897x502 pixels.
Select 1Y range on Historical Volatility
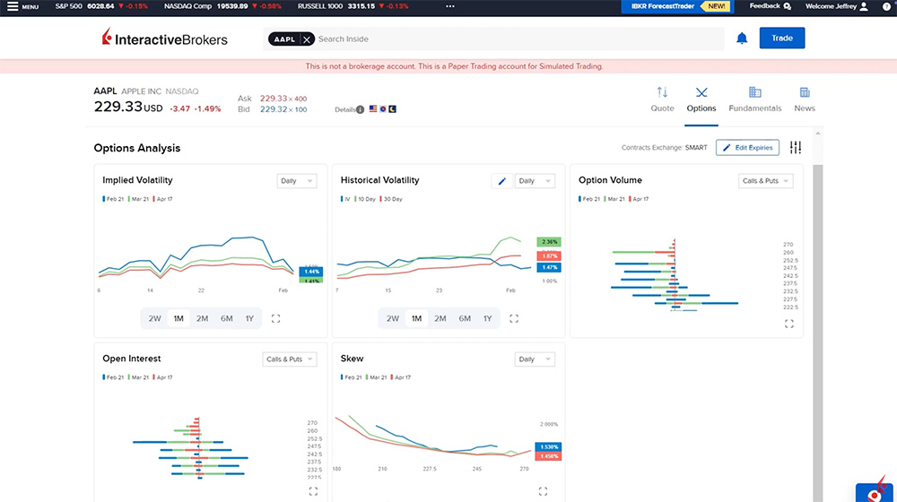[487, 318]
